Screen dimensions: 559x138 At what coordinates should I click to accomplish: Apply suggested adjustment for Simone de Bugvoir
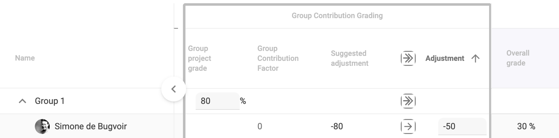coord(408,126)
